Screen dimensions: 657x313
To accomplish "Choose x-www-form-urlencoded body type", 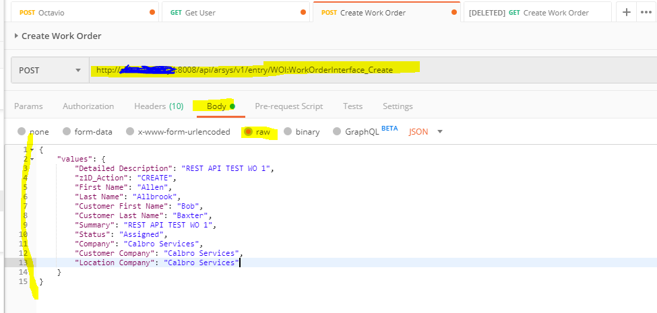I will point(130,132).
